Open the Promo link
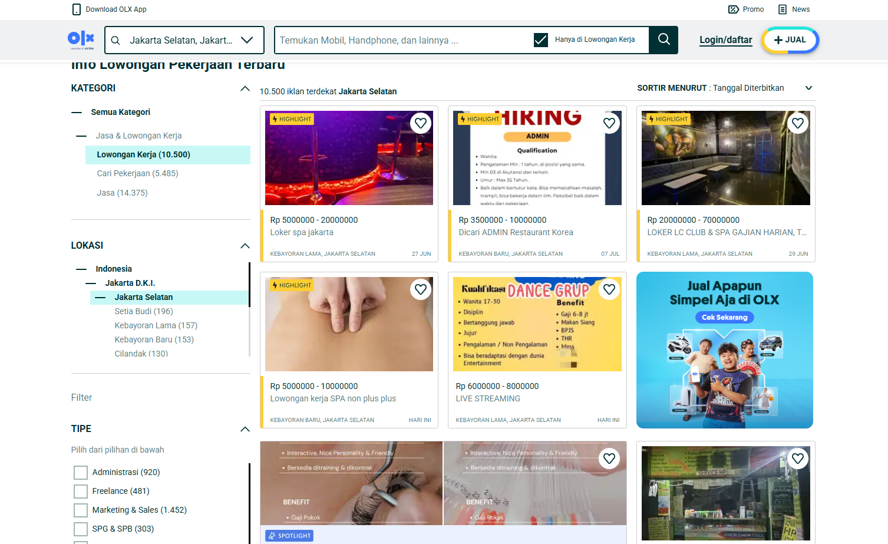The image size is (888, 544). [x=753, y=9]
